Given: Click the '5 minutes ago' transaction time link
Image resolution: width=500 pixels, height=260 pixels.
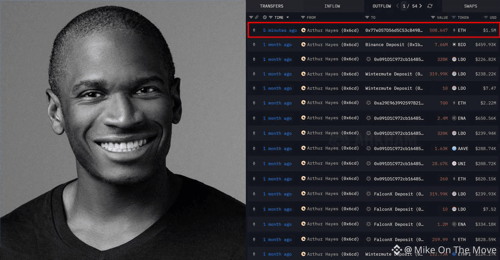Looking at the screenshot, I should click(x=280, y=30).
